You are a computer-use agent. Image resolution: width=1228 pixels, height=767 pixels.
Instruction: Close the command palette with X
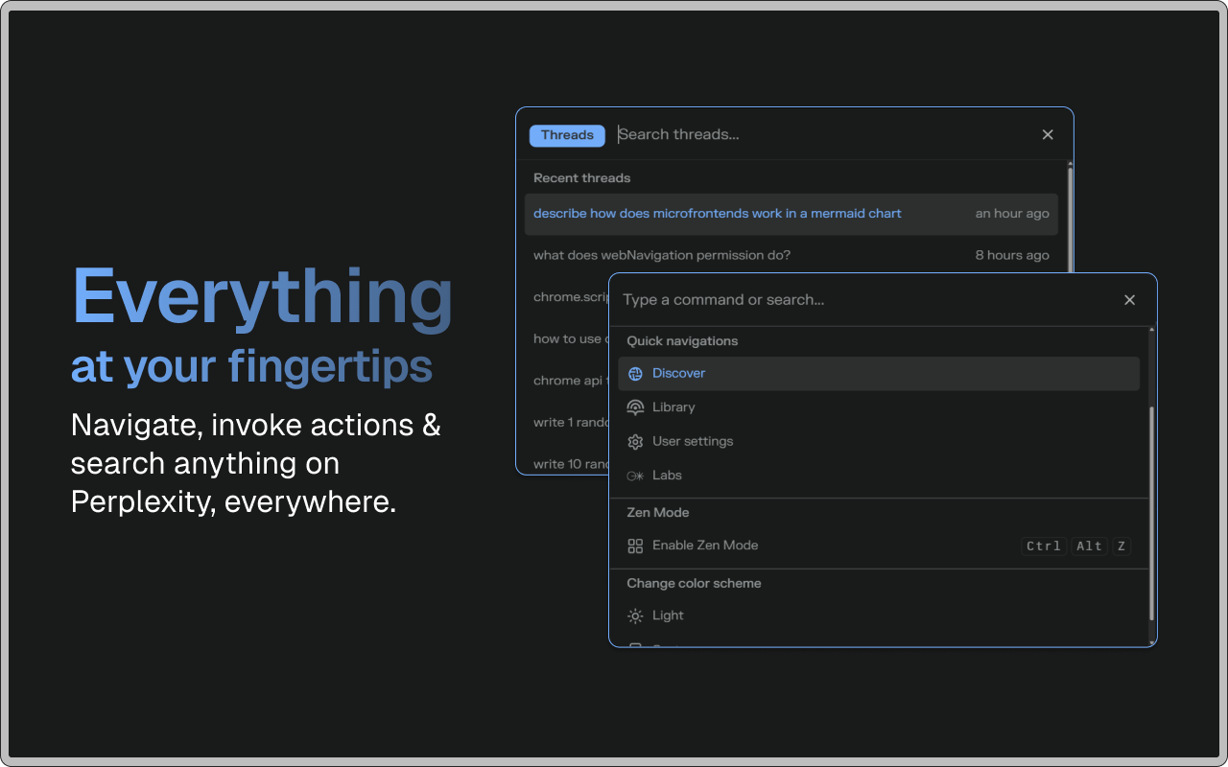[1129, 300]
